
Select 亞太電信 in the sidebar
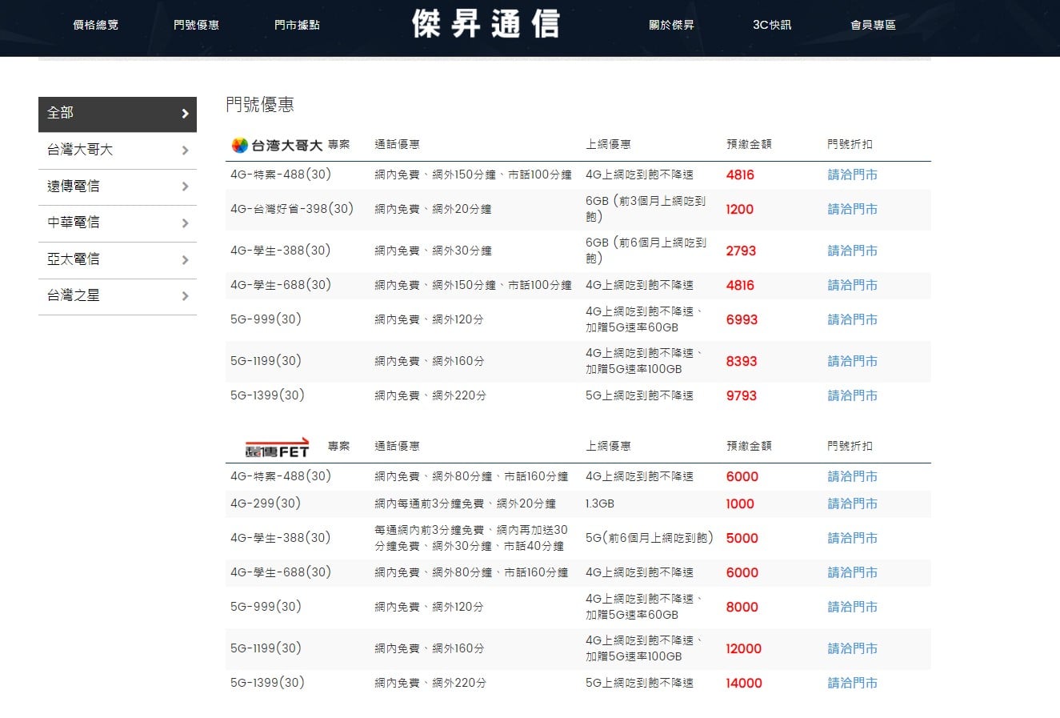[118, 260]
